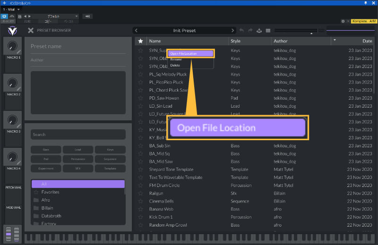Screen dimensions: 378x245
Task: Click the Macro 1 knob
Action: [12, 46]
